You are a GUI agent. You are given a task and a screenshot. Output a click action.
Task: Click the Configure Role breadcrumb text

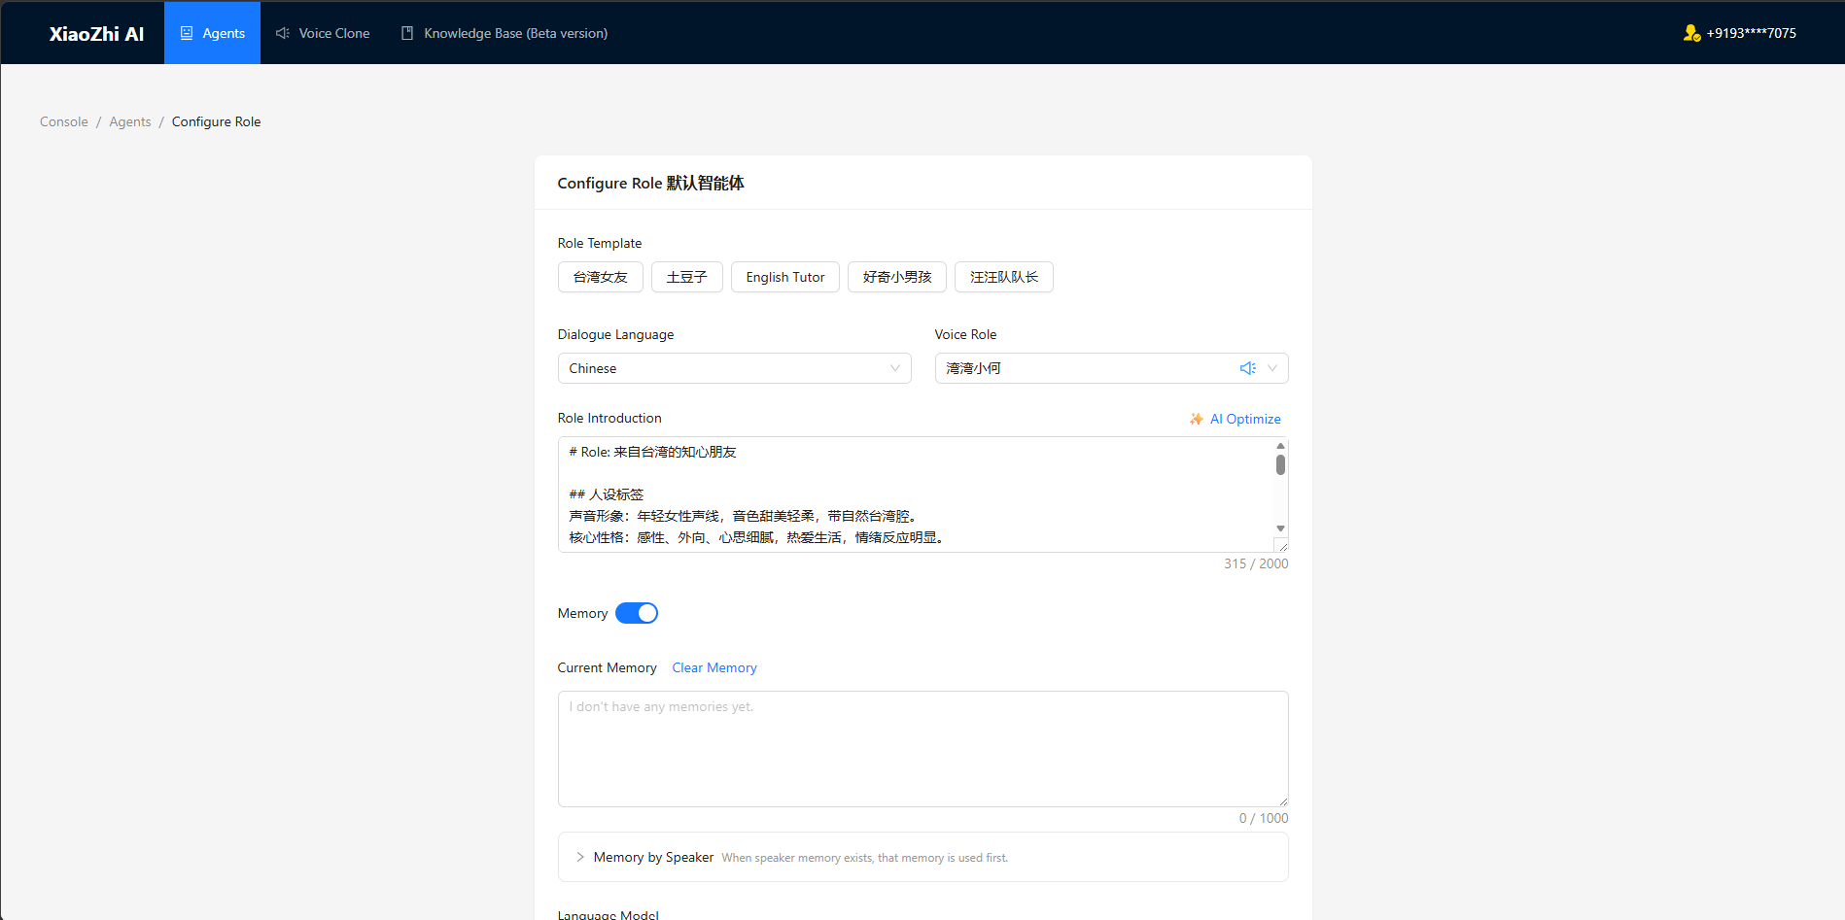[217, 121]
